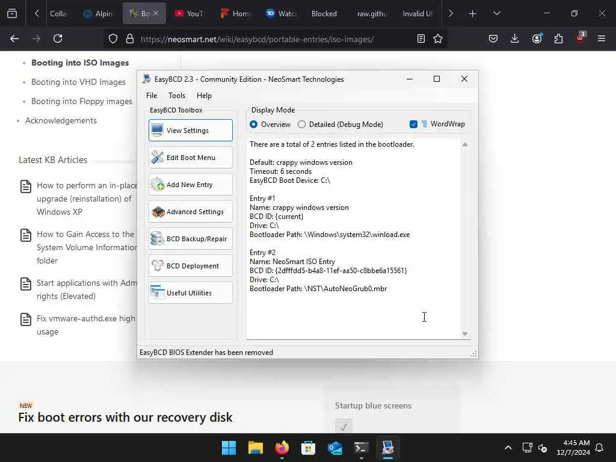
Task: Open the Extensions puzzle icon
Action: click(558, 38)
